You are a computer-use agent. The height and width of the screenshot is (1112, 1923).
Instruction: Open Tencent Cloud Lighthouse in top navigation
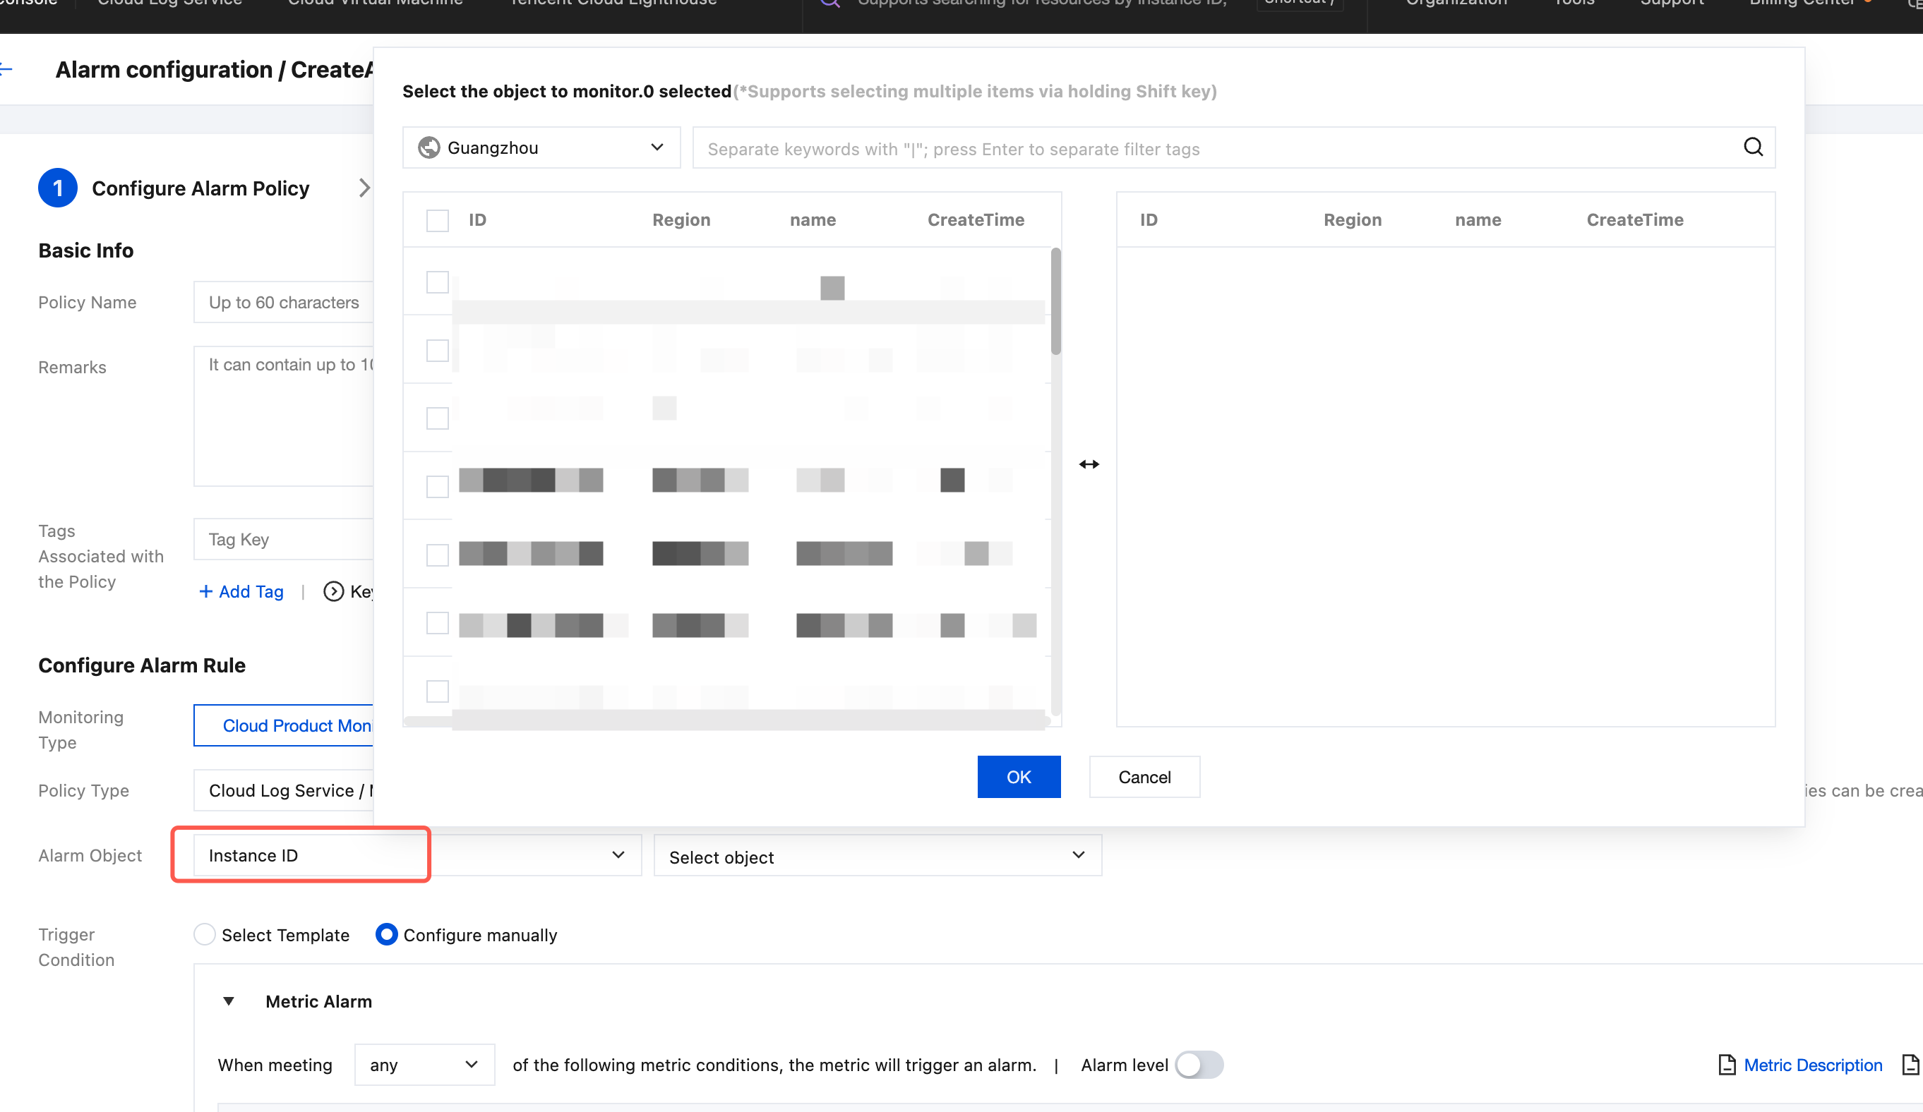click(x=613, y=3)
